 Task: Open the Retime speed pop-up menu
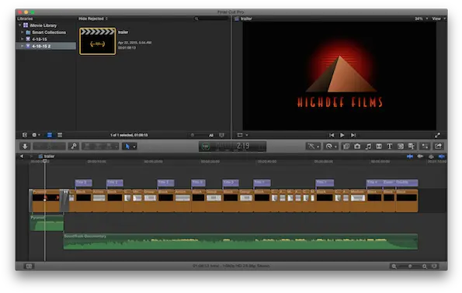331,146
